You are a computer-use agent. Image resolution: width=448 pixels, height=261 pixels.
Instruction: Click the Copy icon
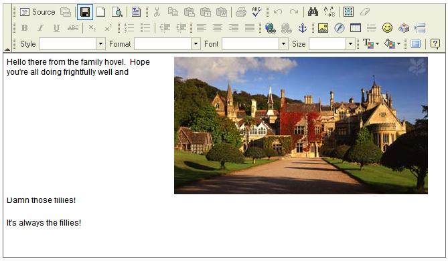coord(173,12)
